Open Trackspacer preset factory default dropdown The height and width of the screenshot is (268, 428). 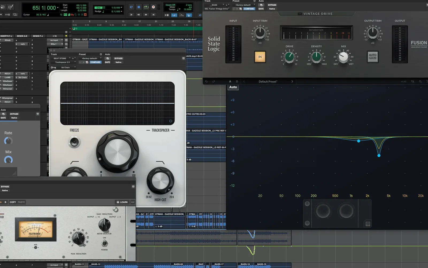[x=90, y=58]
